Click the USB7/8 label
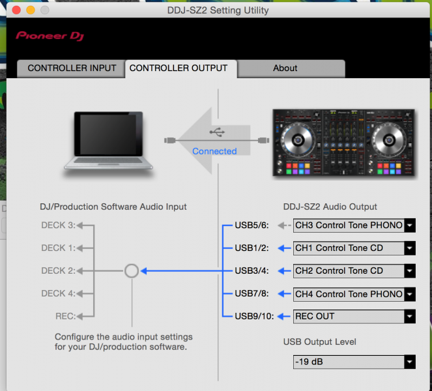 pyautogui.click(x=252, y=293)
